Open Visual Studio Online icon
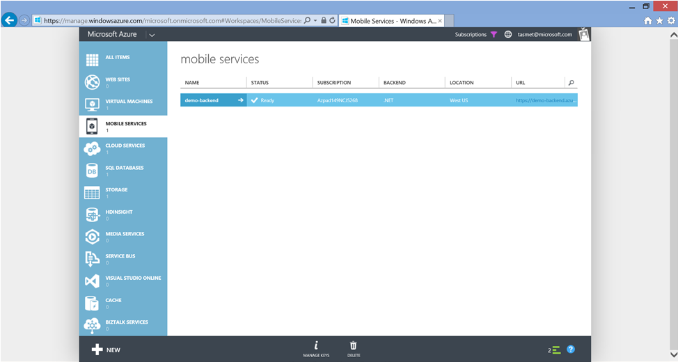This screenshot has height=362, width=678. [x=92, y=281]
